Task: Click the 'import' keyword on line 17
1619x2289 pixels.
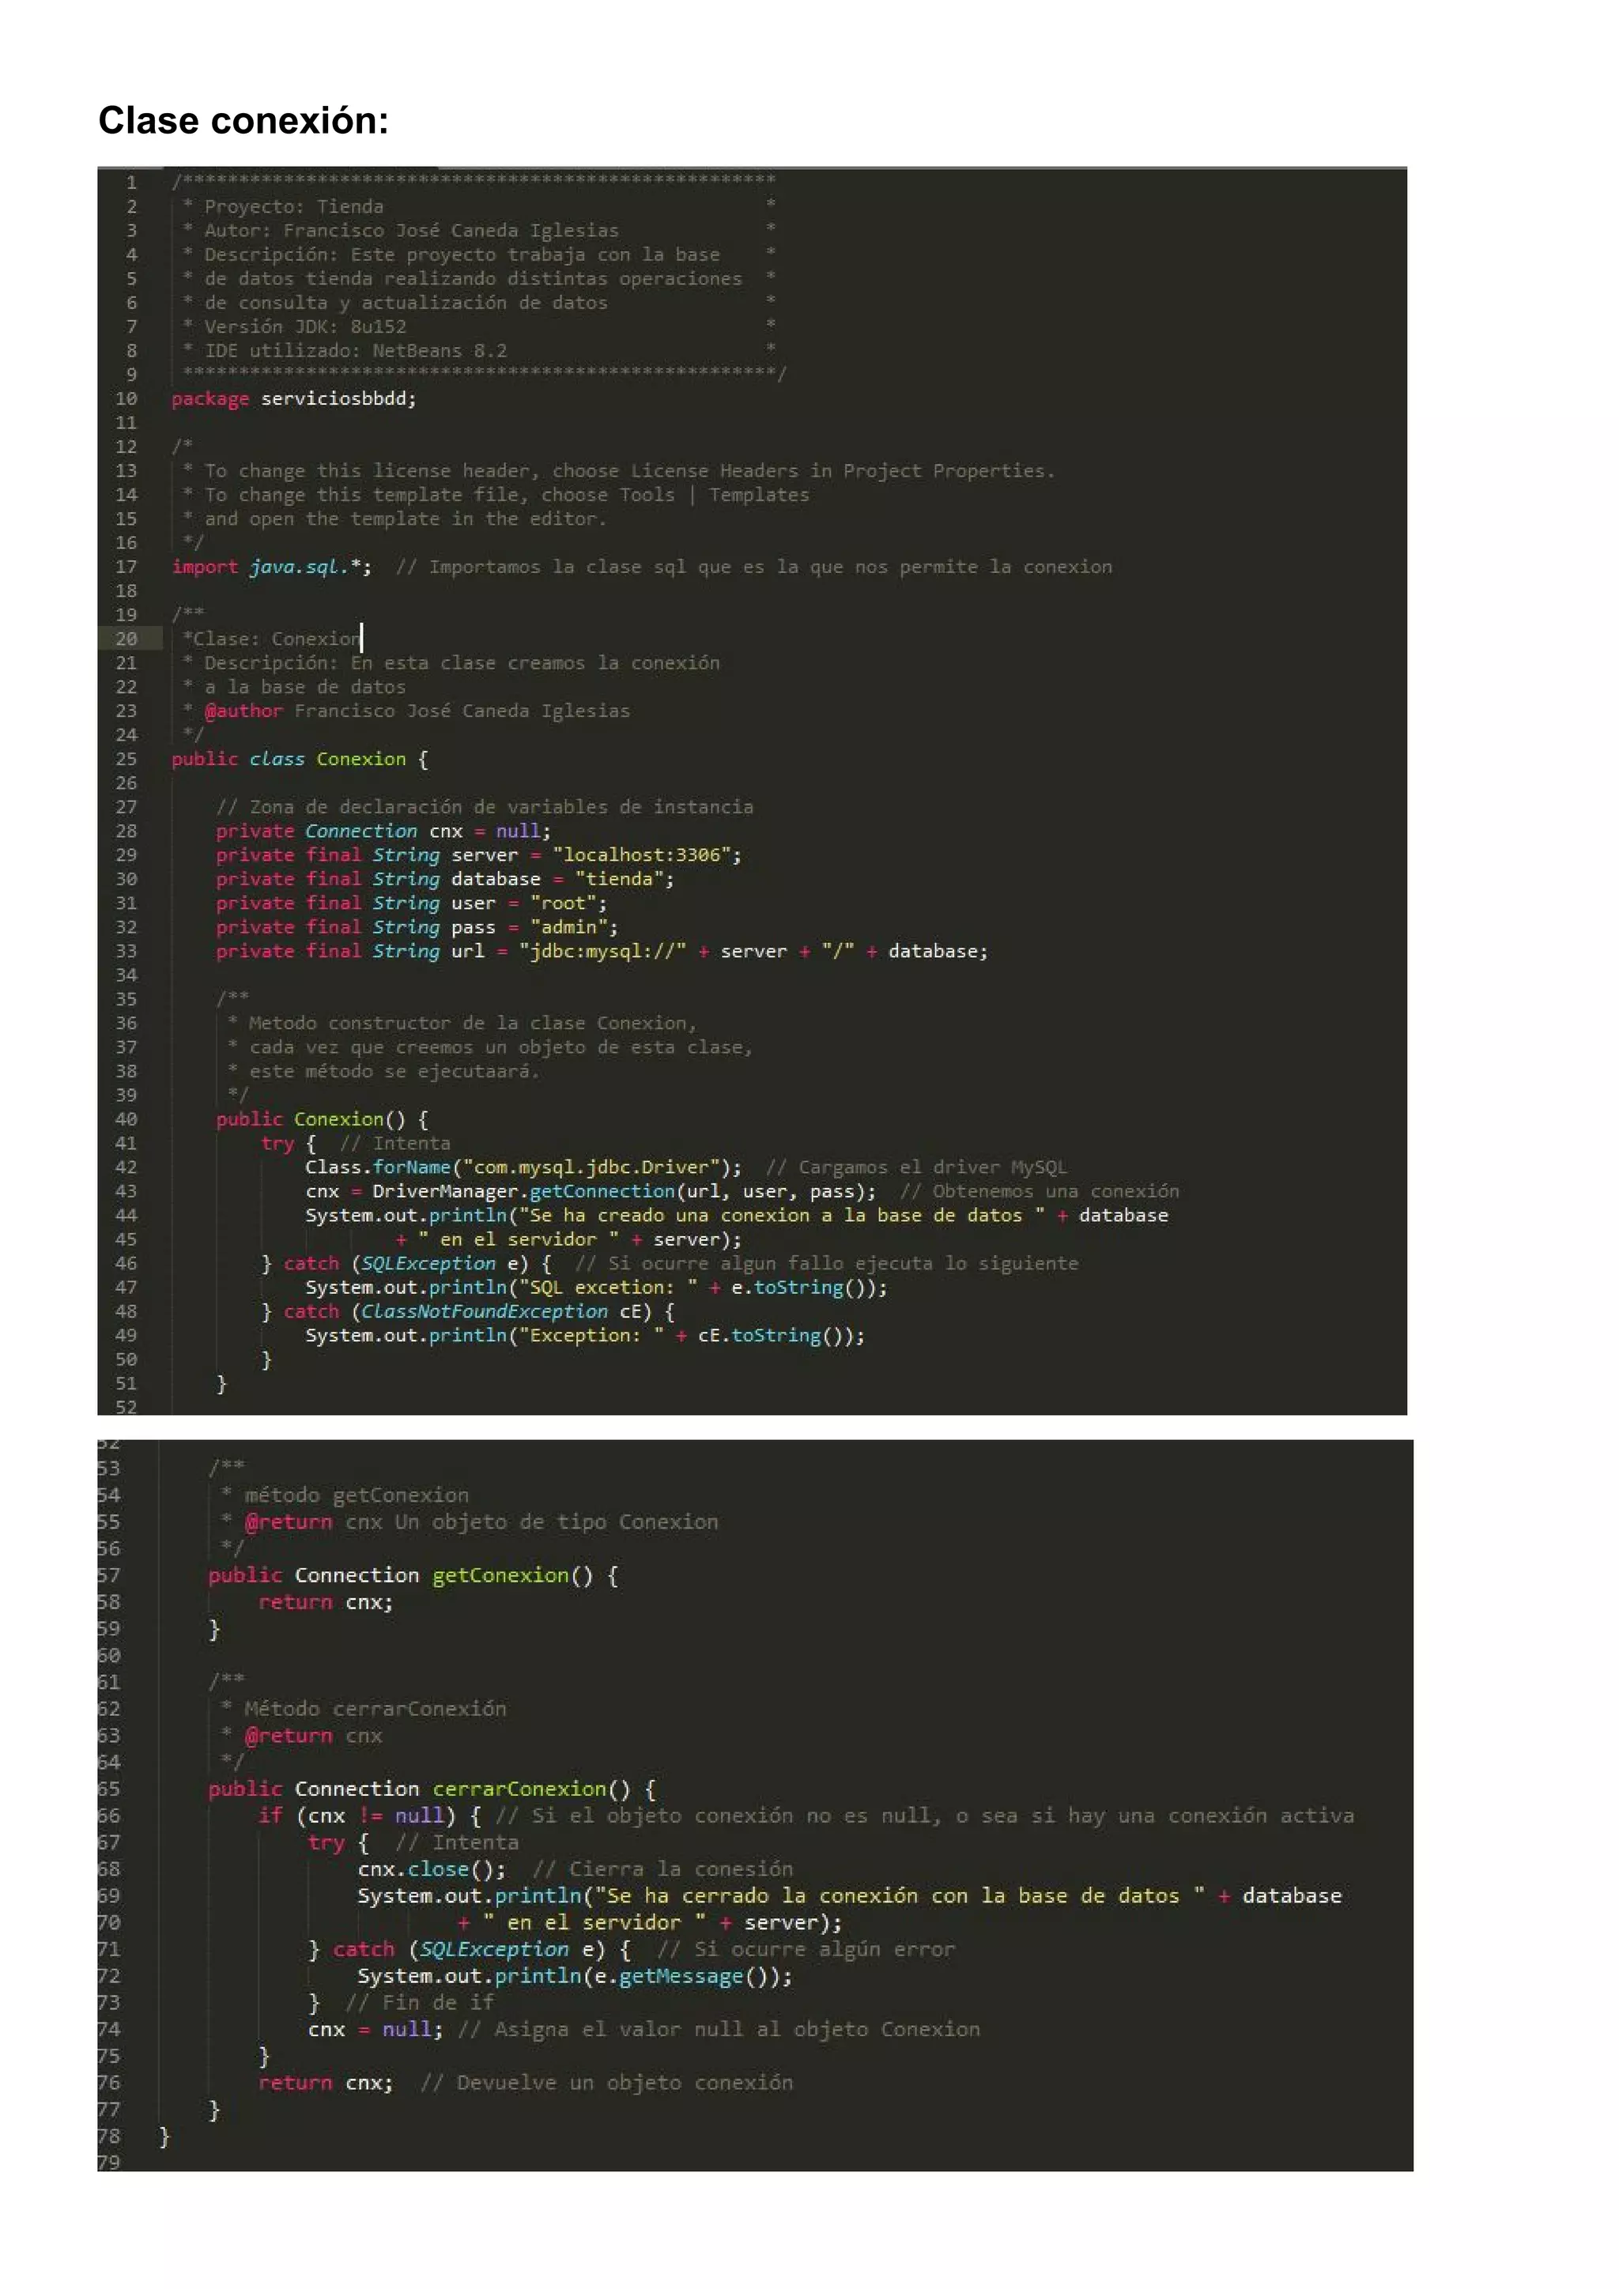Action: (205, 568)
